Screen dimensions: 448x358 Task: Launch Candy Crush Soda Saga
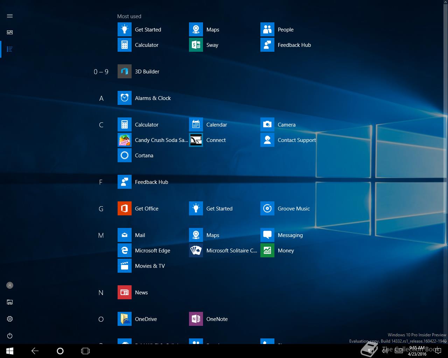153,140
